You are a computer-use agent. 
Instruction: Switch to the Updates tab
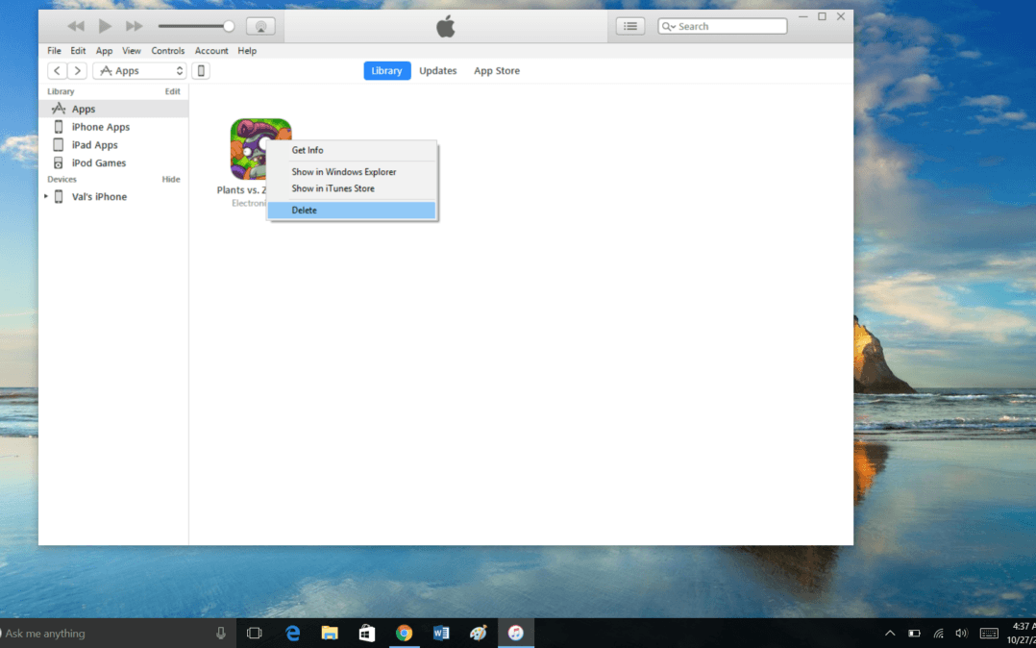(x=438, y=71)
